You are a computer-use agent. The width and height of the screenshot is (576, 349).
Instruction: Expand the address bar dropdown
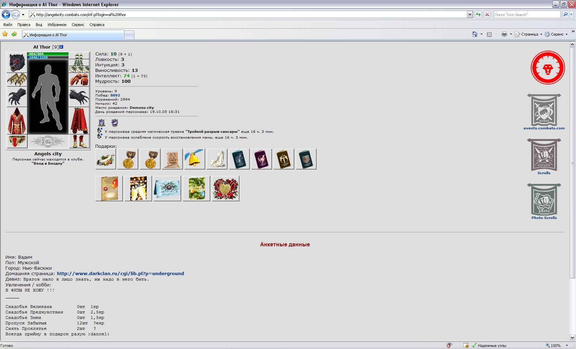pyautogui.click(x=470, y=14)
